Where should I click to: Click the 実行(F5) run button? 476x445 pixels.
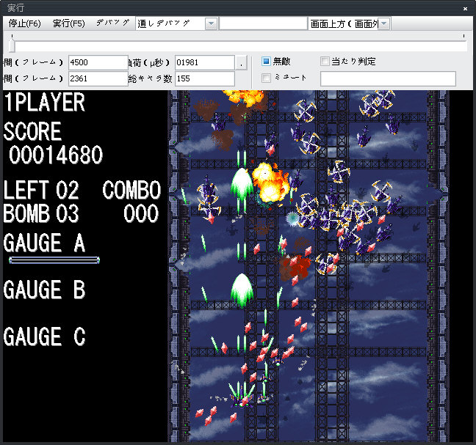(x=68, y=23)
